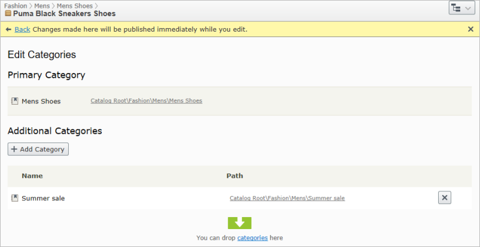Click the Summer sale category icon

[15, 198]
